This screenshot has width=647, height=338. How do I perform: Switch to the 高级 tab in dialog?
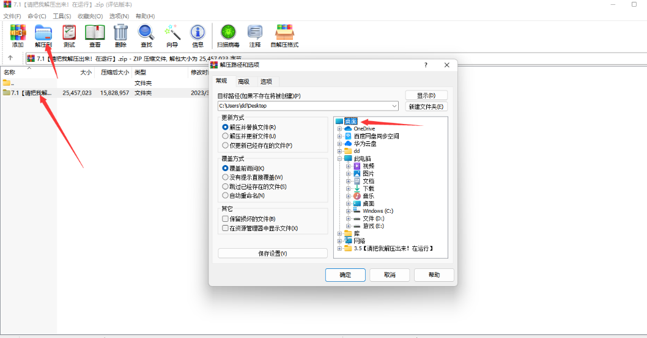point(244,82)
